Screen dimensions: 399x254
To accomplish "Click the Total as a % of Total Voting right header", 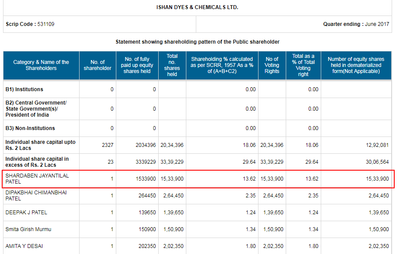I will [x=303, y=65].
